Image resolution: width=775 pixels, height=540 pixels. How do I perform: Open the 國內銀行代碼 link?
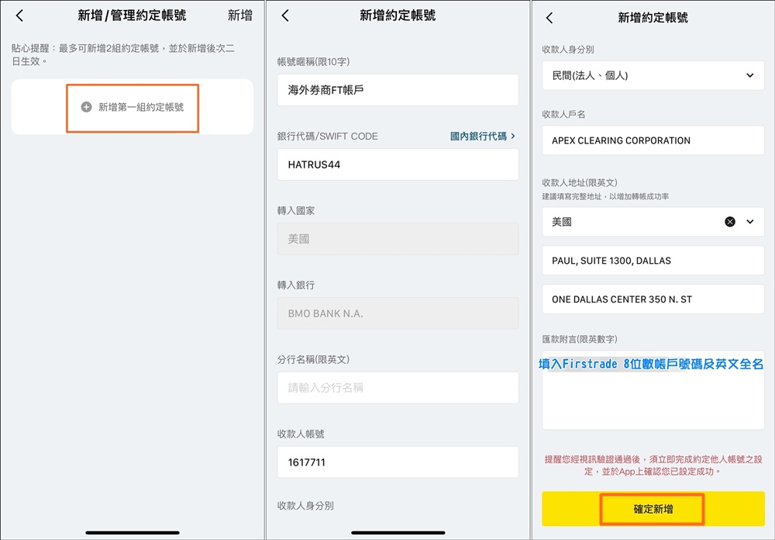(482, 136)
